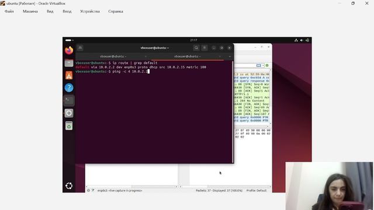Image resolution: width=374 pixels, height=210 pixels.
Task: Switch to the second vboxuser@ubuntu terminal tab
Action: click(x=187, y=57)
